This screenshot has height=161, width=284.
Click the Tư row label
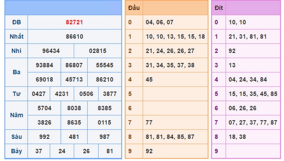[x=17, y=94]
